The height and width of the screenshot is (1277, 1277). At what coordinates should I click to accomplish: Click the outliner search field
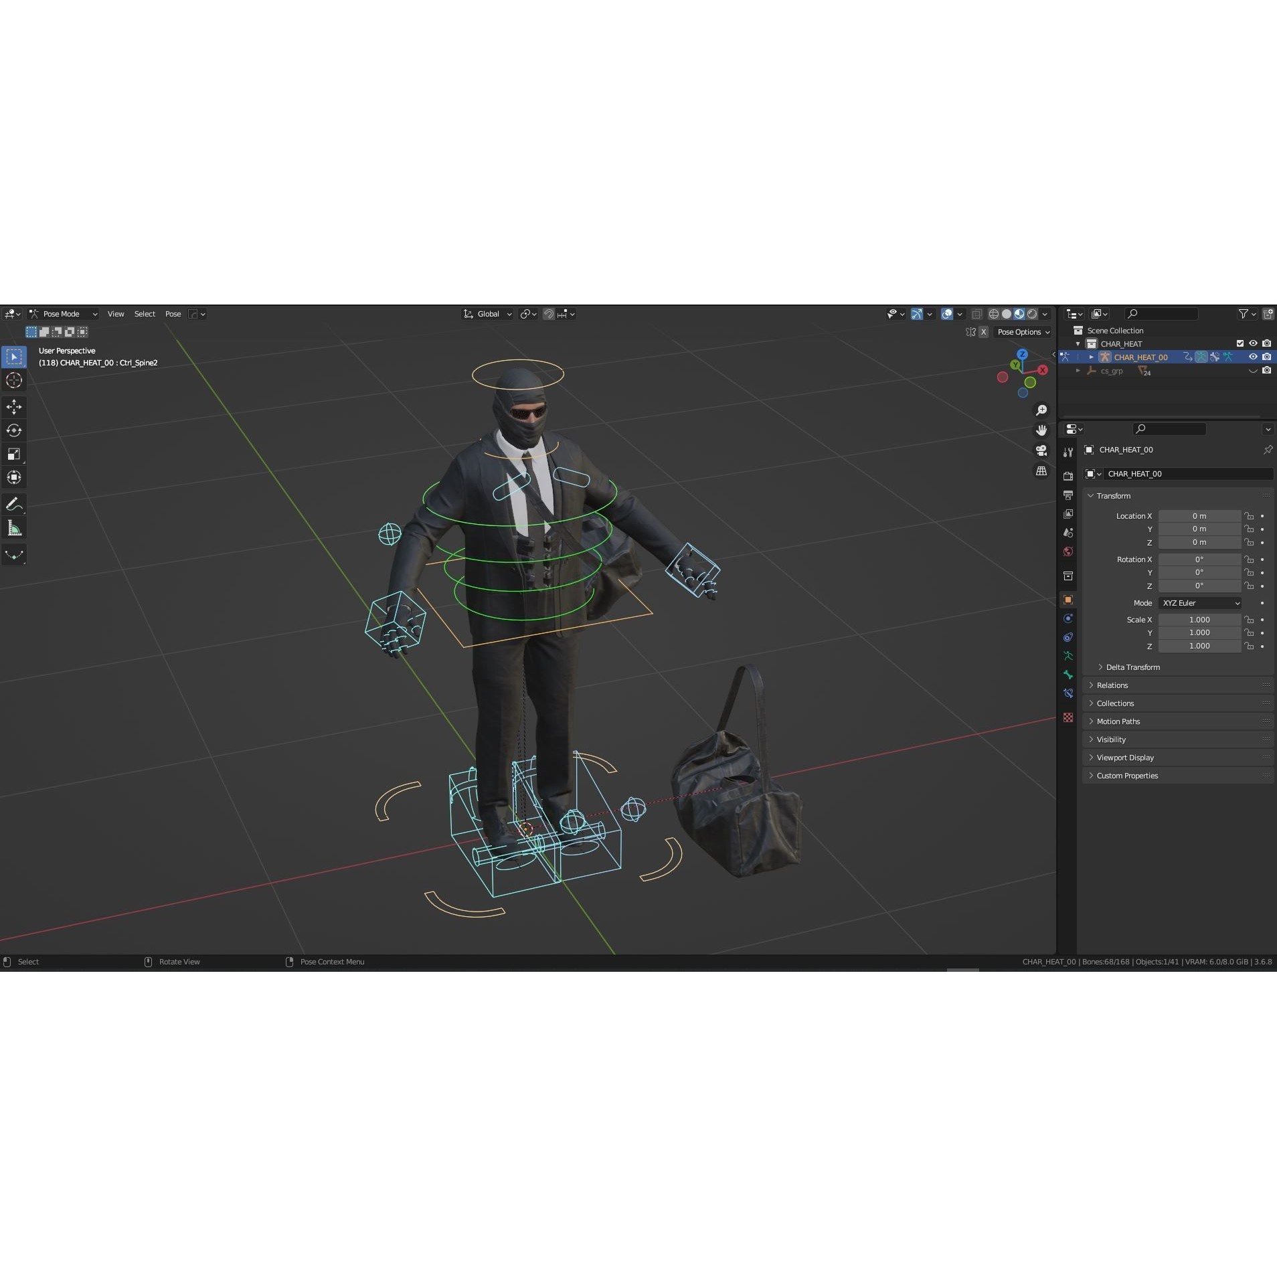pyautogui.click(x=1161, y=313)
